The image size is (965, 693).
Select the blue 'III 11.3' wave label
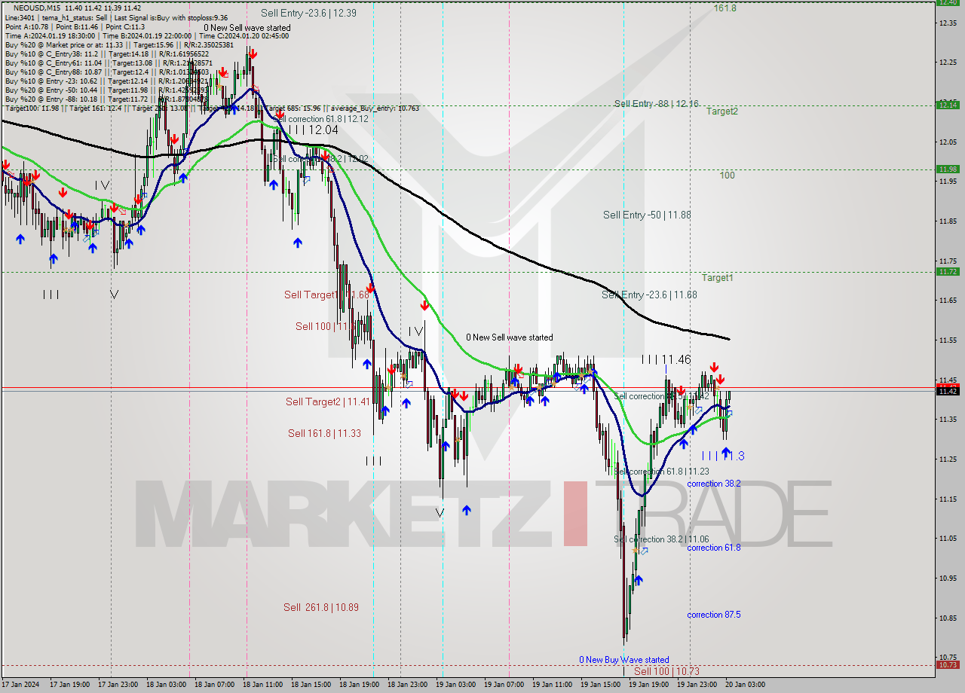723,456
